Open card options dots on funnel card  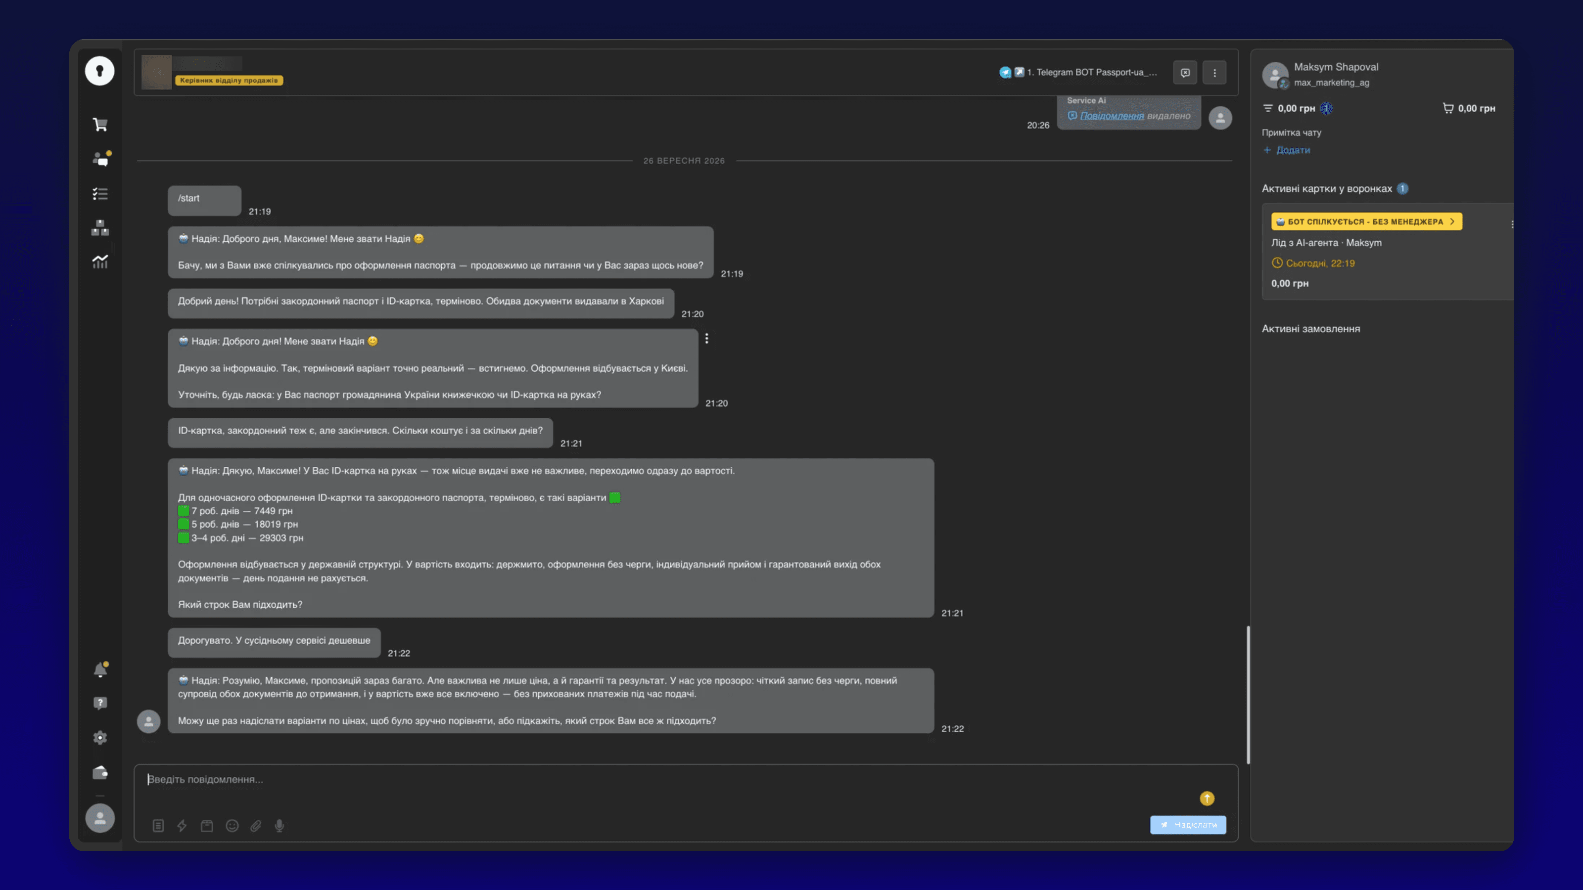click(1511, 224)
